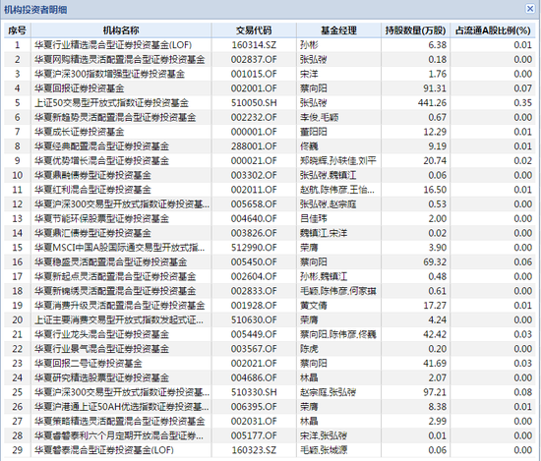541x461 pixels.
Task: Click ratio value 0.08
Action: pos(522,393)
